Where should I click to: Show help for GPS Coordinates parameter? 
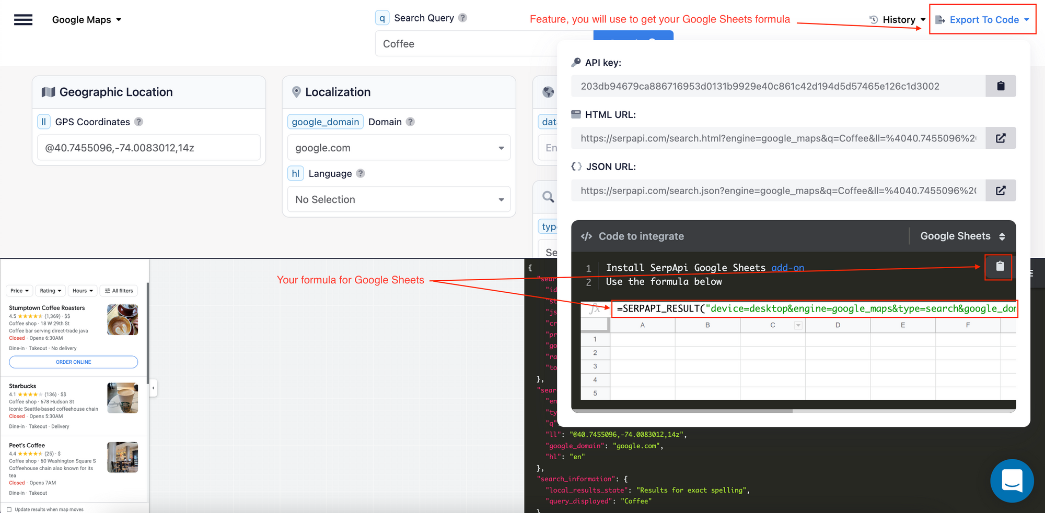point(138,122)
